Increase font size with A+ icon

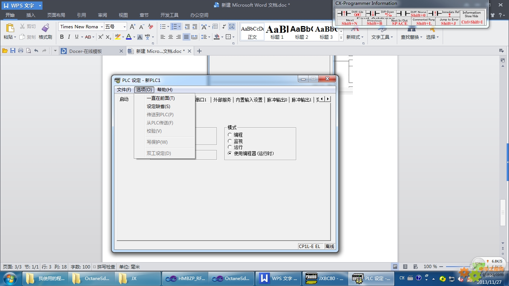133,27
